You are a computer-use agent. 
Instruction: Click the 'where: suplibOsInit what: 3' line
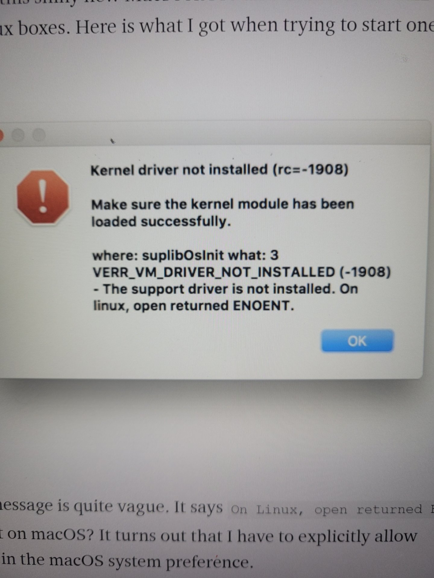[185, 256]
